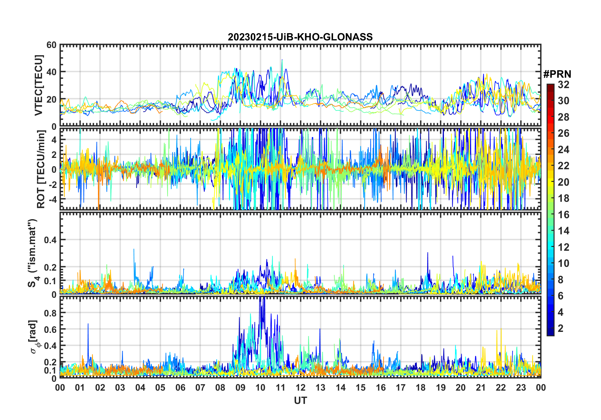Click the 24 label on the PRN colorbar
Screen dimensions: 601x420
563,150
